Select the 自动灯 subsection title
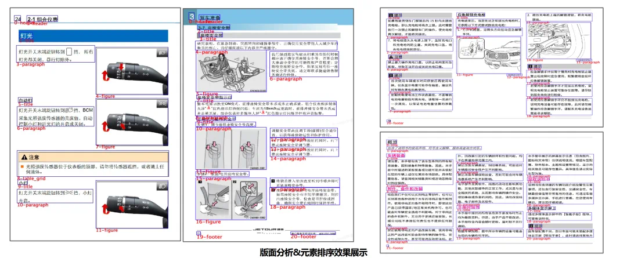 (24, 100)
